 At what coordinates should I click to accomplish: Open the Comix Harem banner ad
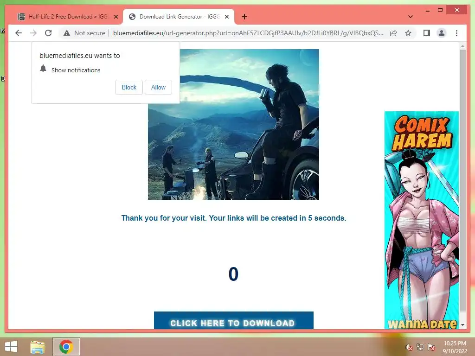pyautogui.click(x=421, y=220)
